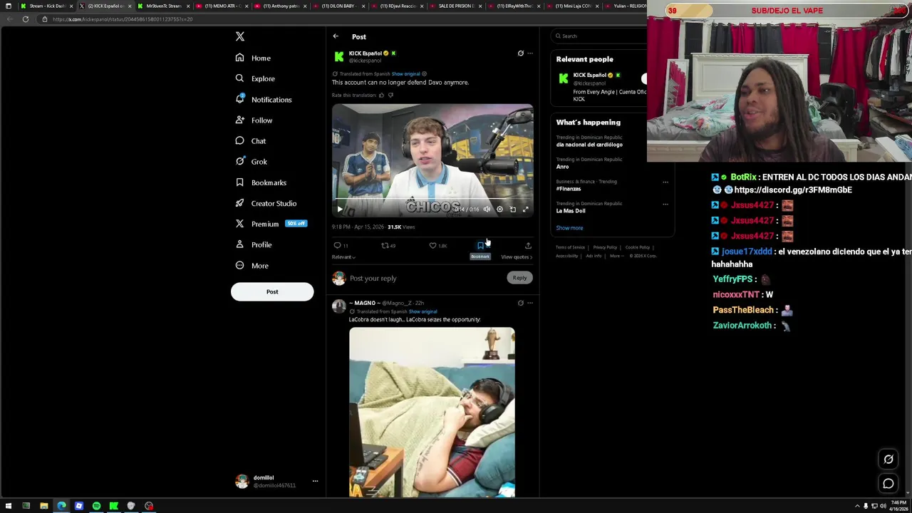This screenshot has height=513, width=912.
Task: Play the video in the post
Action: 340,209
